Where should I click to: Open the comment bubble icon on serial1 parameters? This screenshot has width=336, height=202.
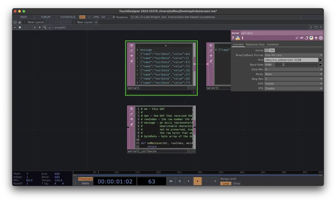[x=302, y=38]
